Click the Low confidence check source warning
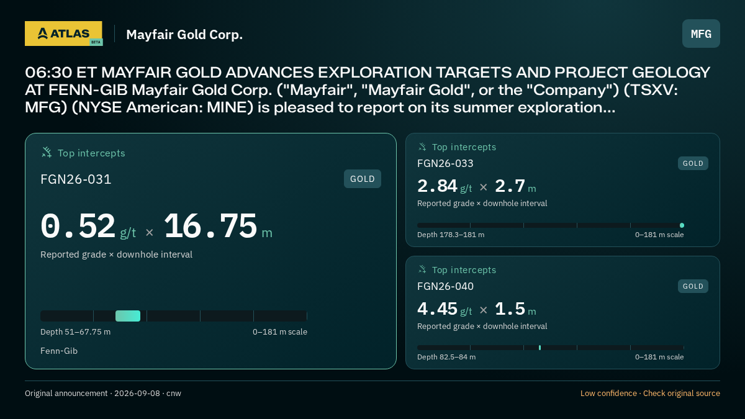 click(650, 393)
